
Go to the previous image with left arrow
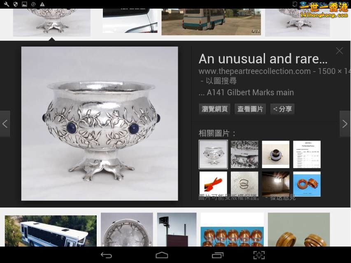(x=5, y=124)
